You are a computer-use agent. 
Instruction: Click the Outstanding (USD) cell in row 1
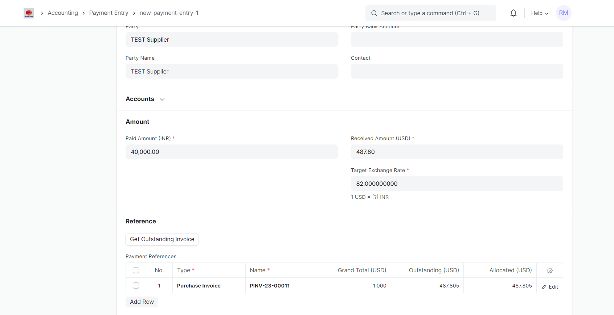coord(427,286)
